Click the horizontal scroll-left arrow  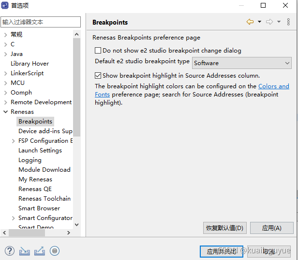click(x=4, y=233)
